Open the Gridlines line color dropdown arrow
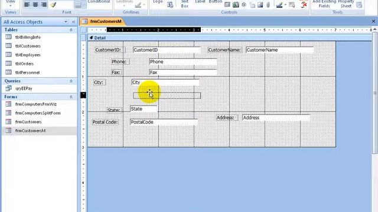 click(144, 5)
